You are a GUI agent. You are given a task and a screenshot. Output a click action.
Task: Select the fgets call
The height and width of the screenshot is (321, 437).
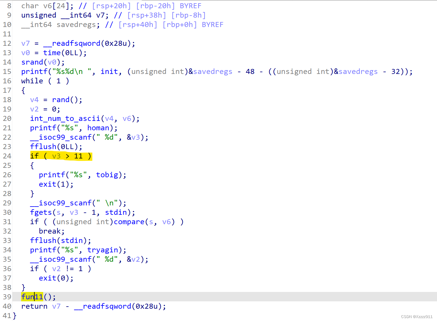41,212
